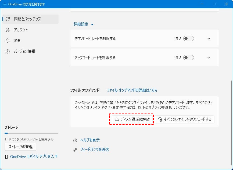Click the OneDrive cloud icon in title bar
This screenshot has height=170, width=233.
[5, 4]
